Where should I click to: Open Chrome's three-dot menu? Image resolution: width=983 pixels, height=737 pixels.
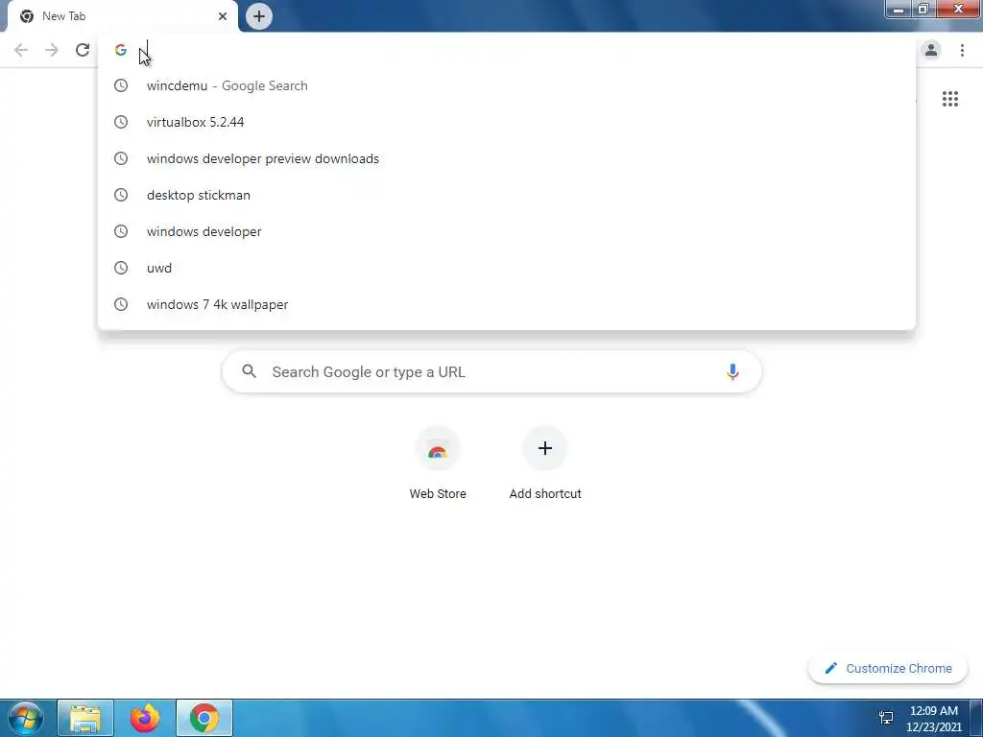coord(962,50)
